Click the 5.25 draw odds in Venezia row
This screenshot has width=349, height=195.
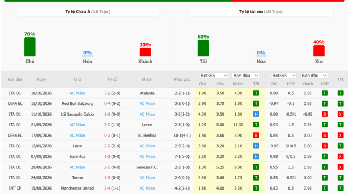click(x=220, y=167)
